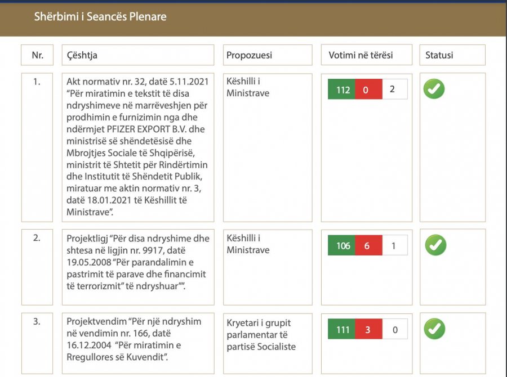Click the green checkmark status icon for item 3

pos(434,329)
